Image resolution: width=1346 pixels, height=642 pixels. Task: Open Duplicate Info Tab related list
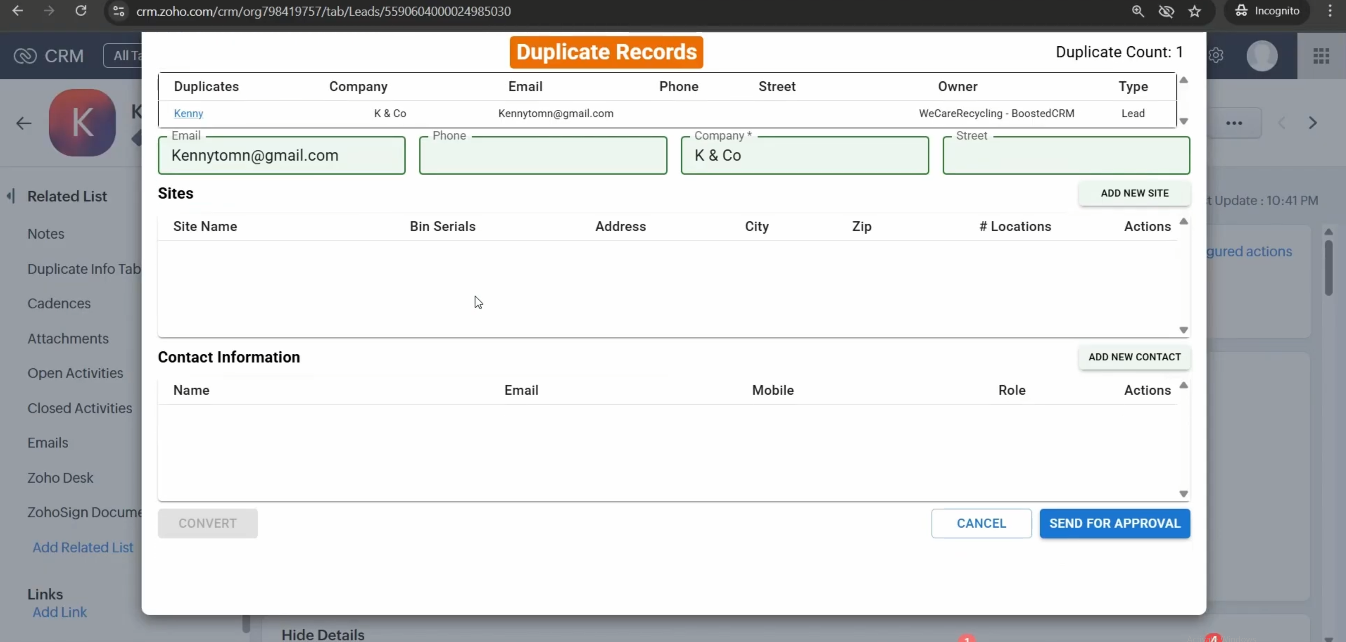(84, 269)
